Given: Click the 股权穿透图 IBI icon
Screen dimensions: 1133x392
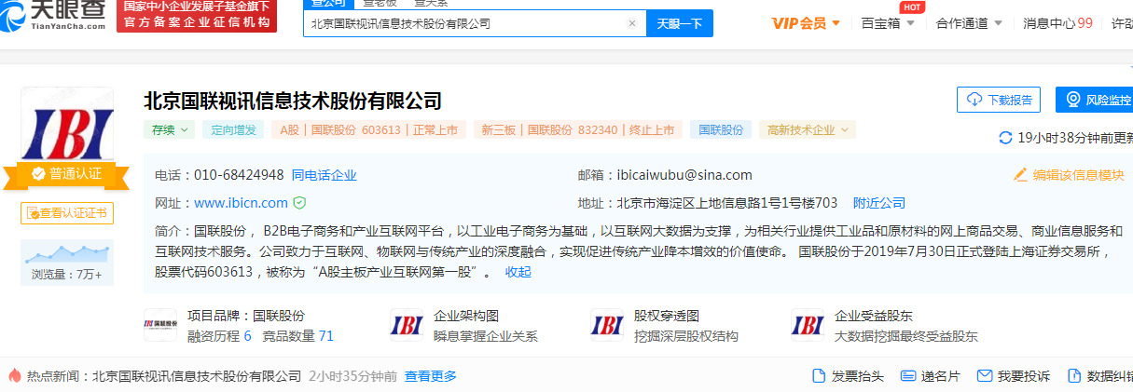Looking at the screenshot, I should point(607,325).
